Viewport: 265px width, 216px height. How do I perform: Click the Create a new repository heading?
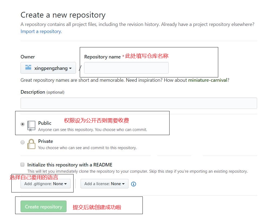(63, 15)
